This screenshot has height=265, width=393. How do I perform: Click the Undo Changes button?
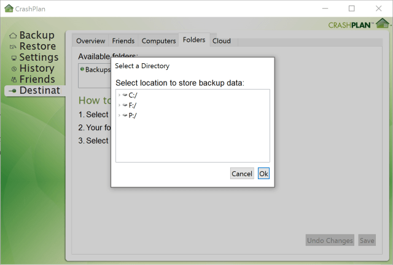[x=330, y=240]
